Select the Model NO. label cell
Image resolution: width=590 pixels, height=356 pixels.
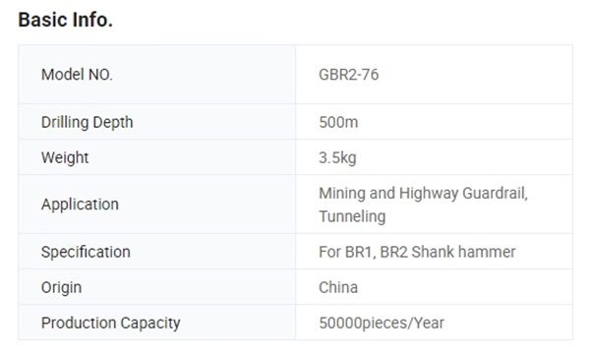(157, 74)
